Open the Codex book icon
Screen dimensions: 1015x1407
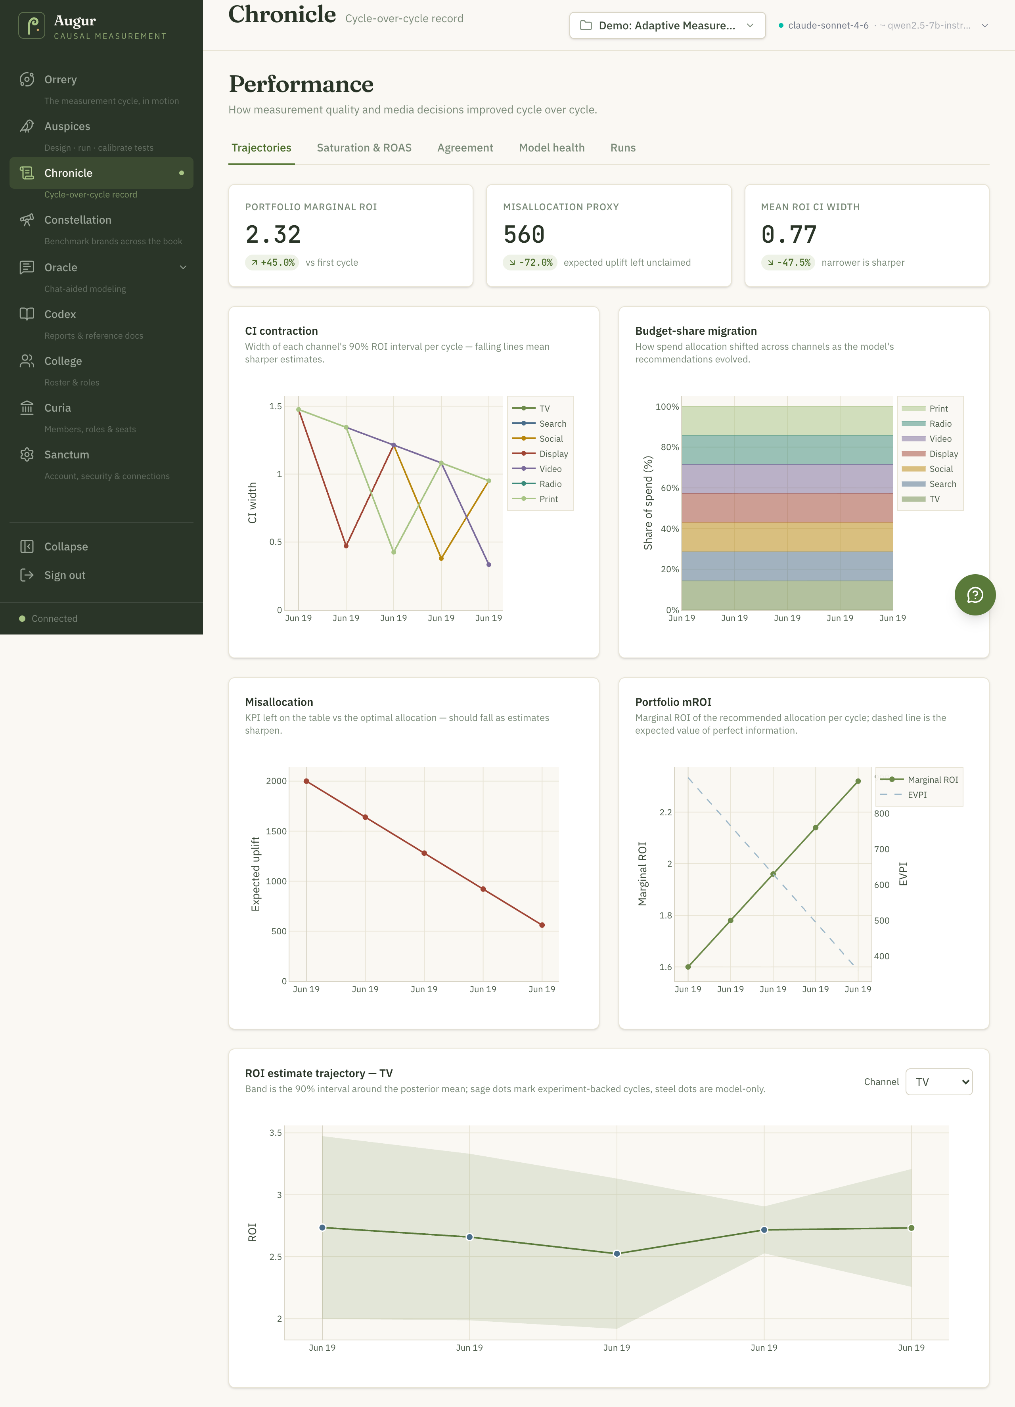pyautogui.click(x=27, y=314)
